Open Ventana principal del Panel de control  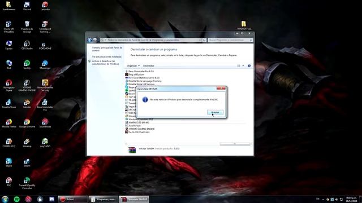107,49
